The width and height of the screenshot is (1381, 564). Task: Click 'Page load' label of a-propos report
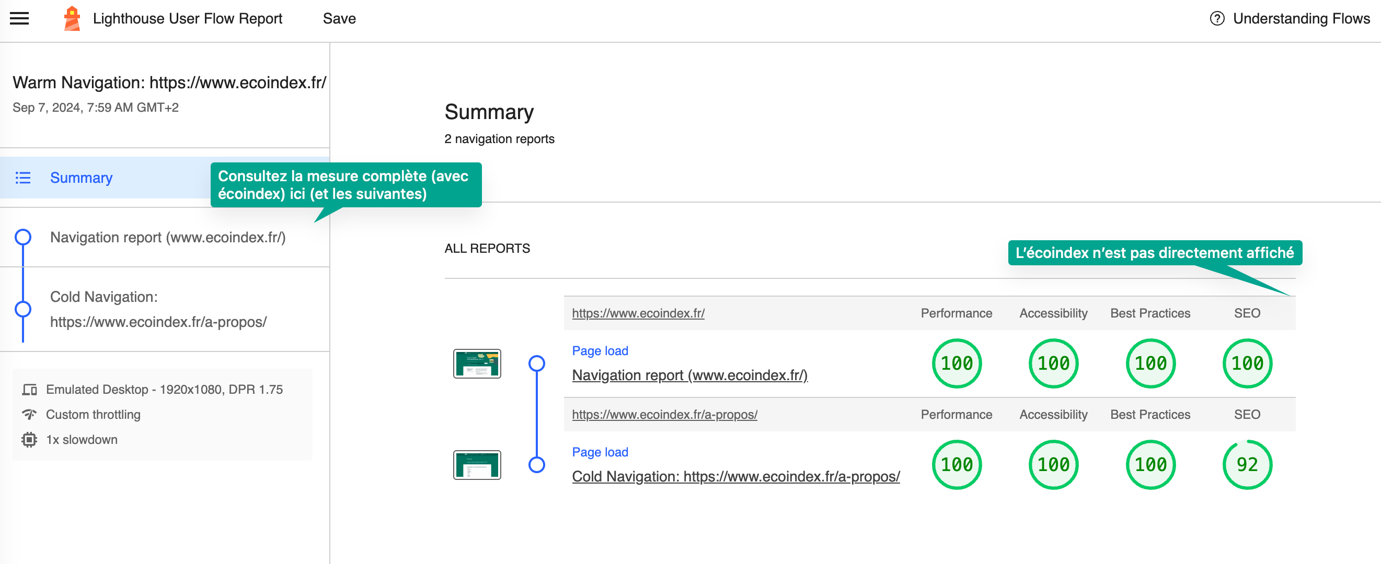pos(600,452)
